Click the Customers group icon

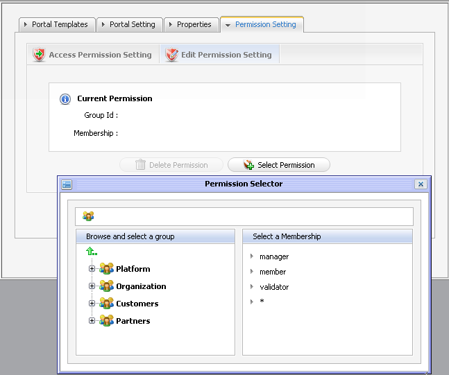click(x=106, y=304)
